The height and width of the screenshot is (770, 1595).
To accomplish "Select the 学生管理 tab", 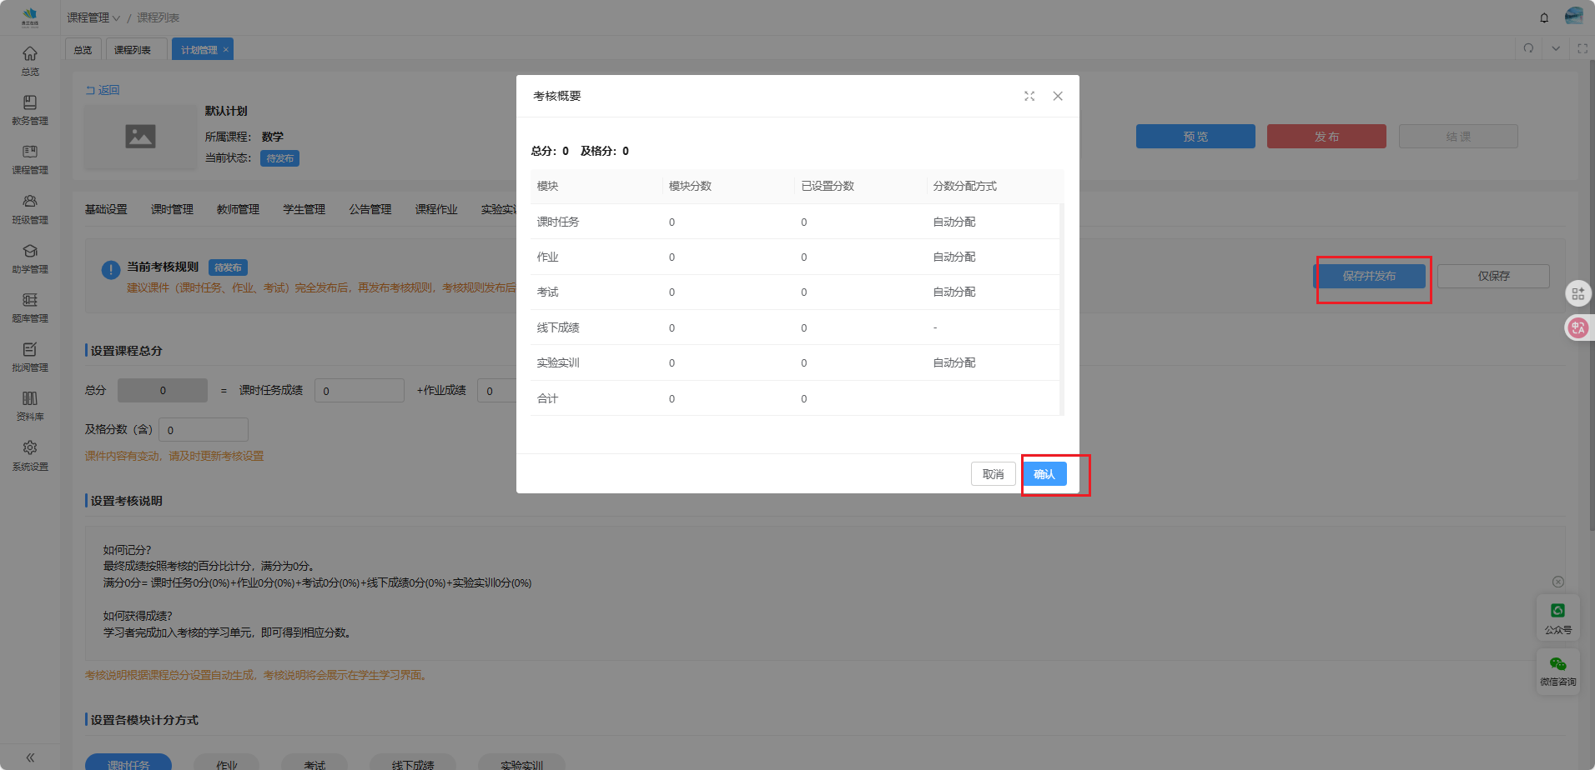I will click(x=304, y=209).
